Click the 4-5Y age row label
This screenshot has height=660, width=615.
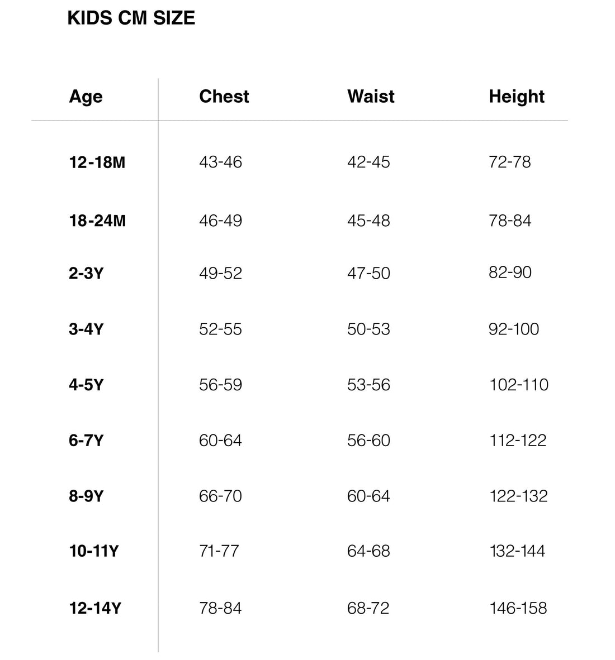pos(86,385)
